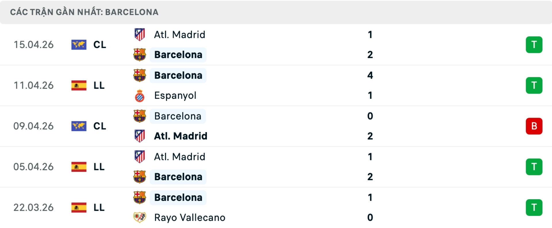Click the Rayo Vallecano club crest
The height and width of the screenshot is (228, 552).
pyautogui.click(x=140, y=217)
